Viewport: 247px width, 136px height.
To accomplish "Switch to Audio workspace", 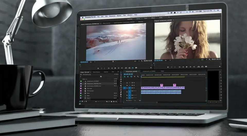I will 161,18.
